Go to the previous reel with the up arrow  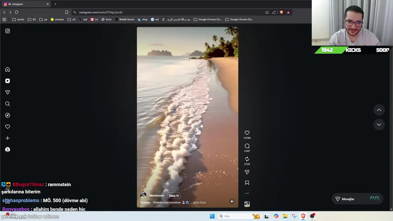point(379,110)
